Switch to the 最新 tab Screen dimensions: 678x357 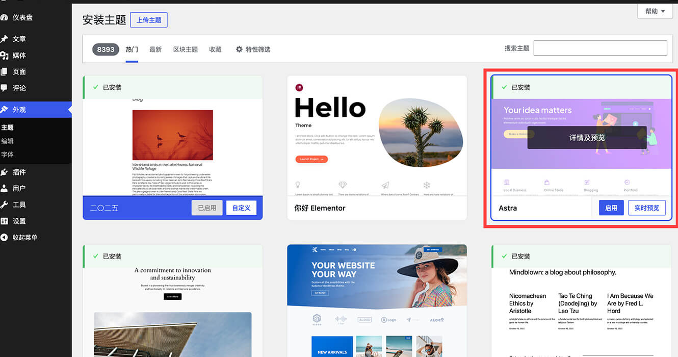(x=155, y=49)
